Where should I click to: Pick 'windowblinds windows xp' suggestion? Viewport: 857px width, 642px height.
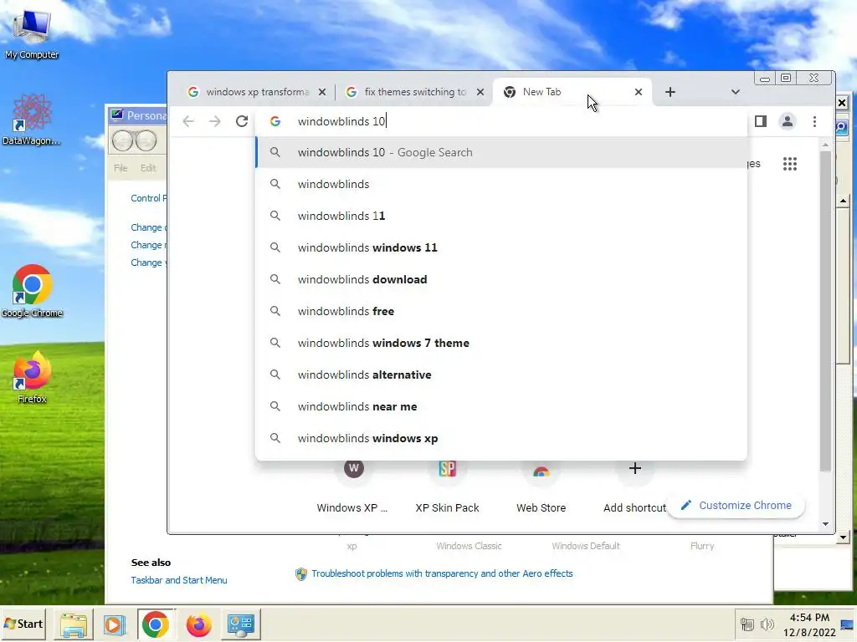[x=501, y=438]
